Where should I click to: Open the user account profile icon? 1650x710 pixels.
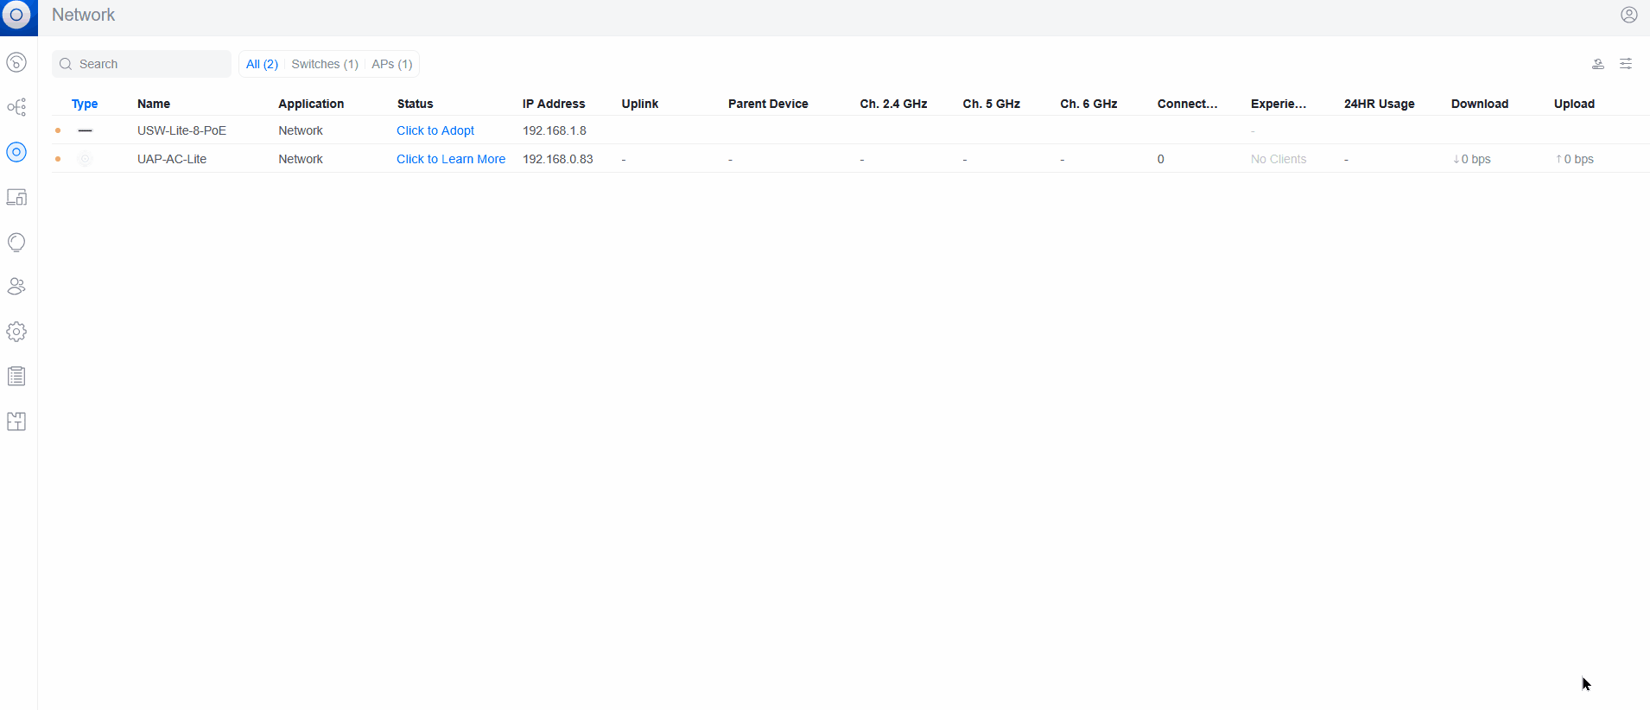click(x=1628, y=15)
